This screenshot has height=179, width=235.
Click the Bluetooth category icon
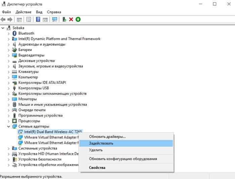tap(14, 33)
